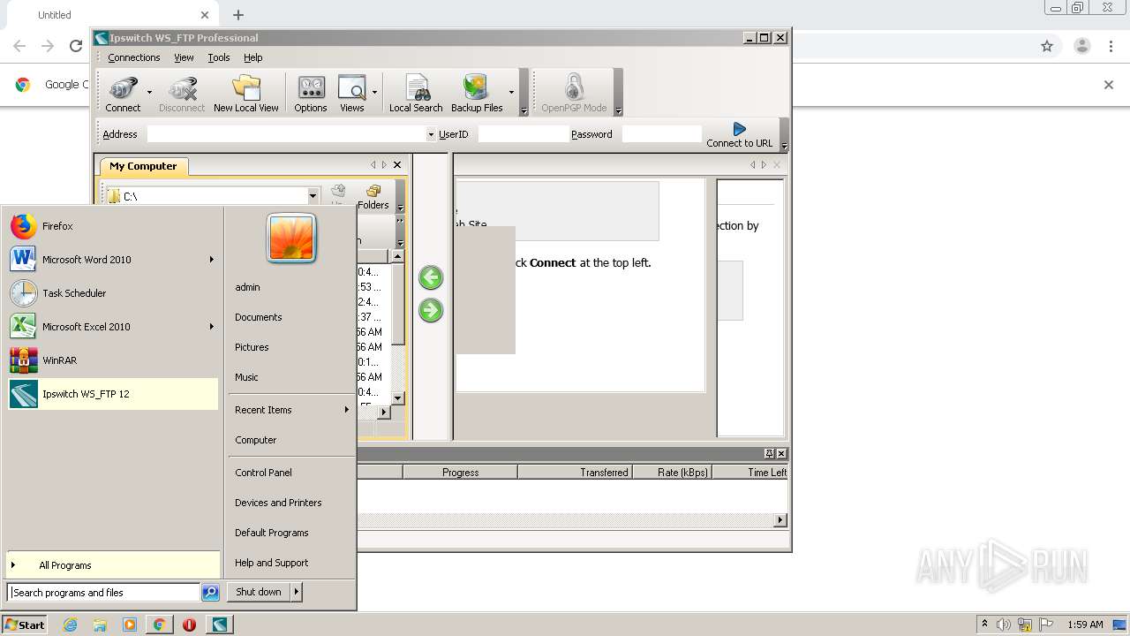Show All Programs list
Viewport: 1130px width, 636px height.
pyautogui.click(x=113, y=565)
